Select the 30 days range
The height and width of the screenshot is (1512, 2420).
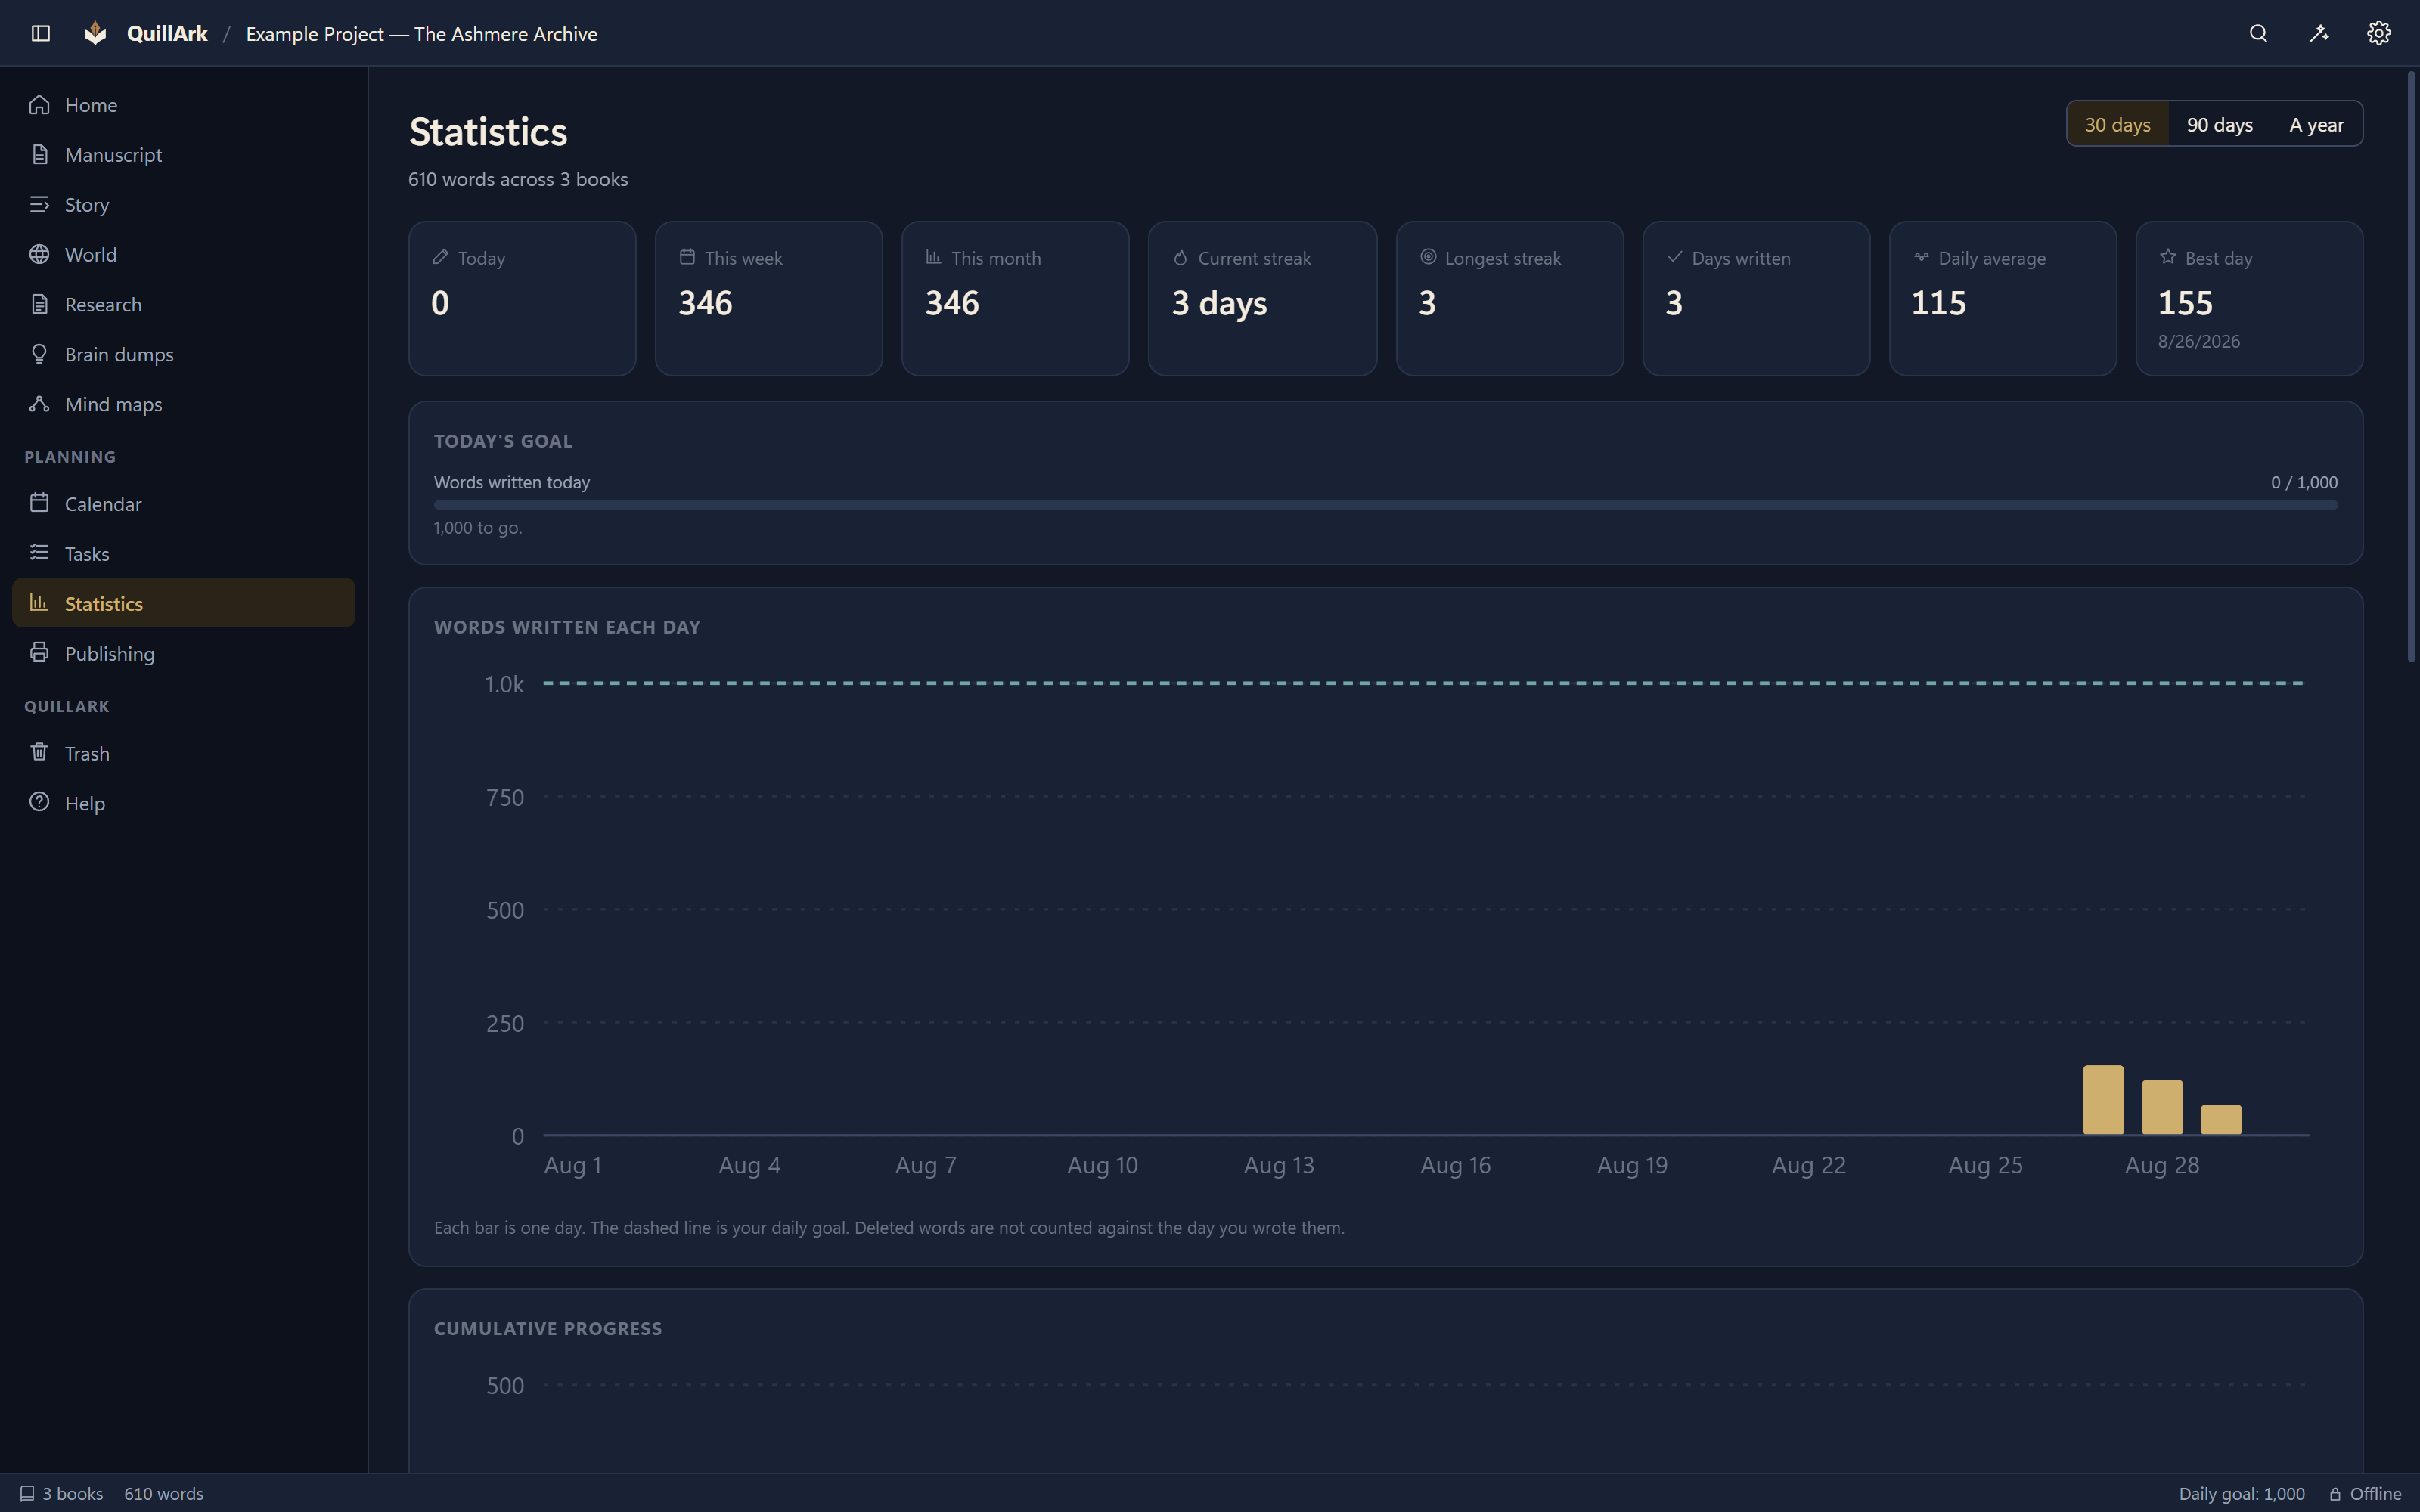click(x=2117, y=124)
